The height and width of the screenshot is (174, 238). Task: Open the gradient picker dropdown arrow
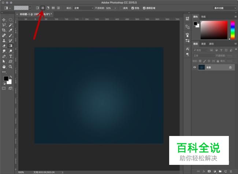[x=30, y=8]
